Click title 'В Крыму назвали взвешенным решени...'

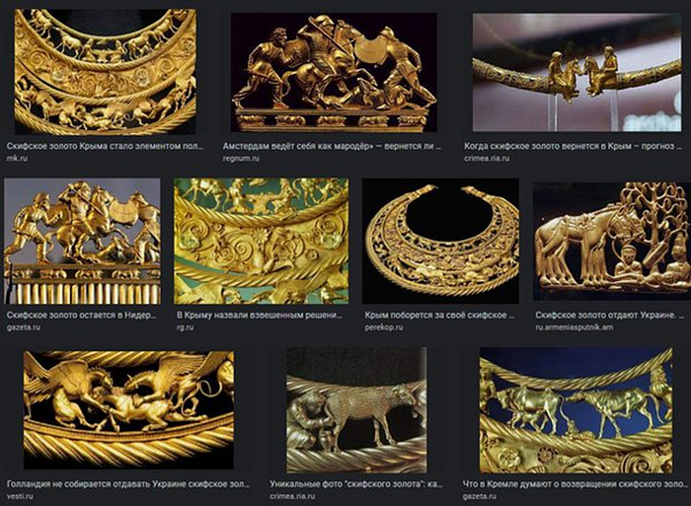click(260, 316)
